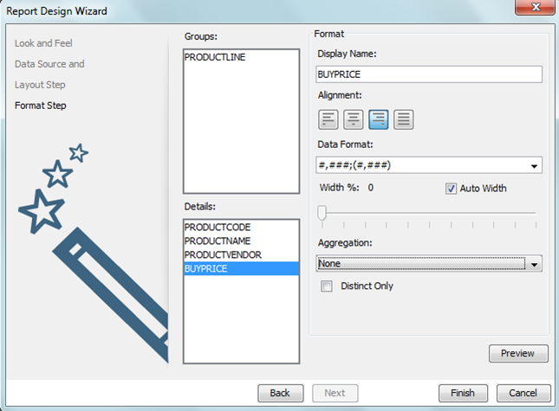Click the Preview button

[x=518, y=353]
